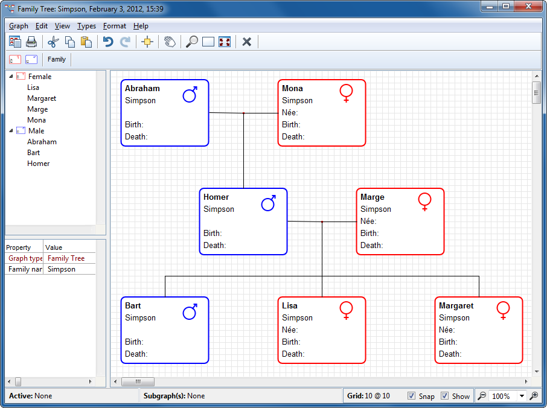Open the Format menu
The image size is (547, 408).
point(114,26)
